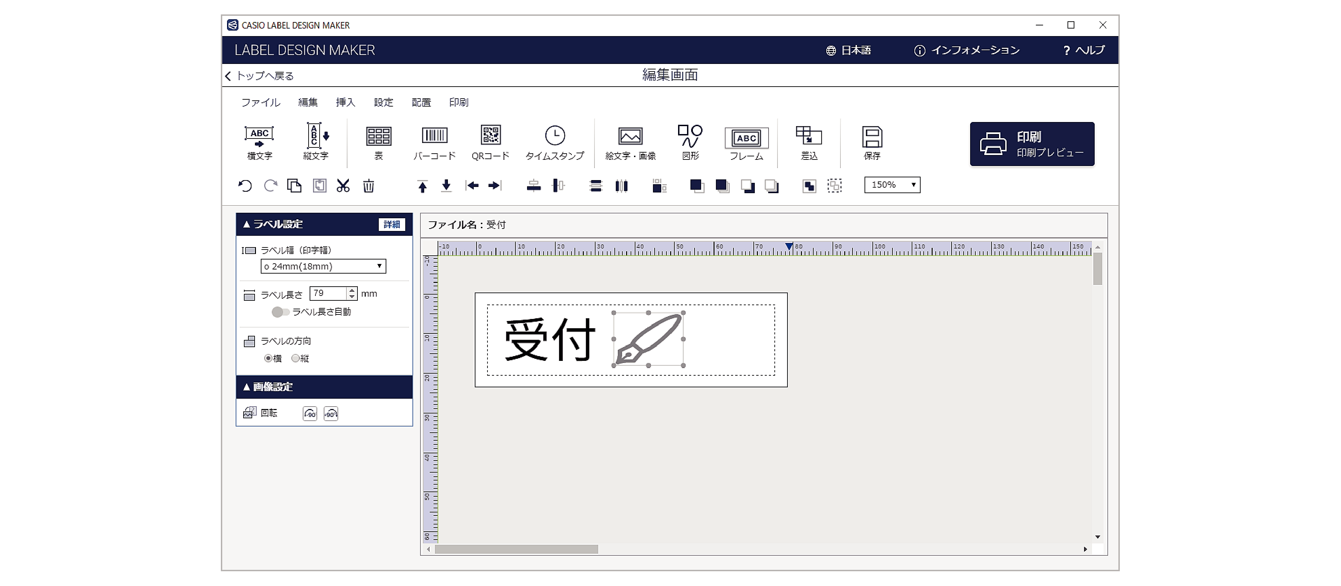Rotate image minus 90 degrees
The height and width of the screenshot is (586, 1341).
click(x=310, y=414)
